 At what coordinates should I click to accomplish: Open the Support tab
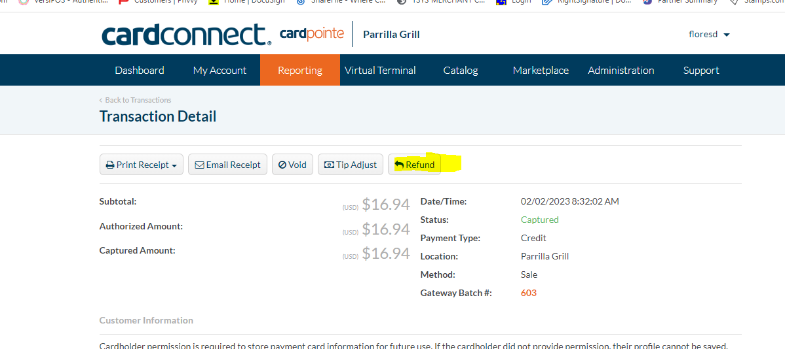(x=701, y=71)
